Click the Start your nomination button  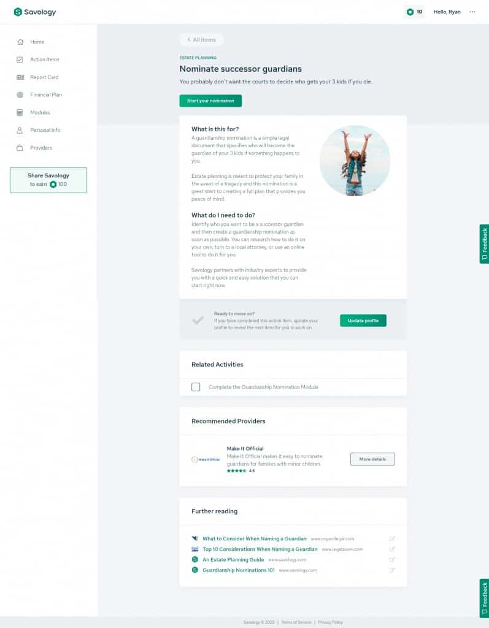210,101
